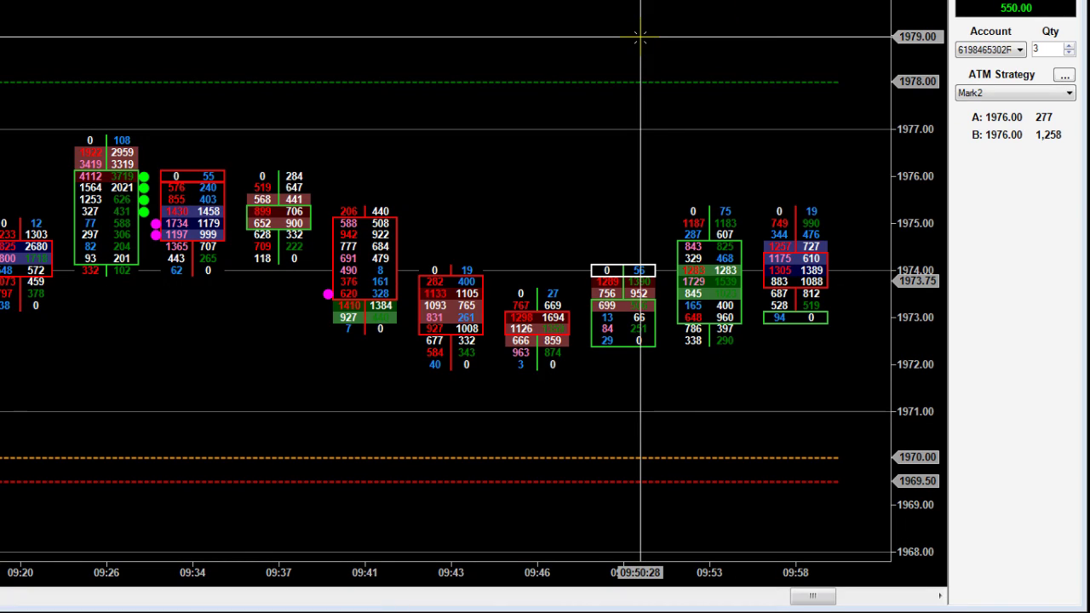Click the 09:50:28 crosshair time label
Screen dimensions: 1090x613
[x=640, y=572]
